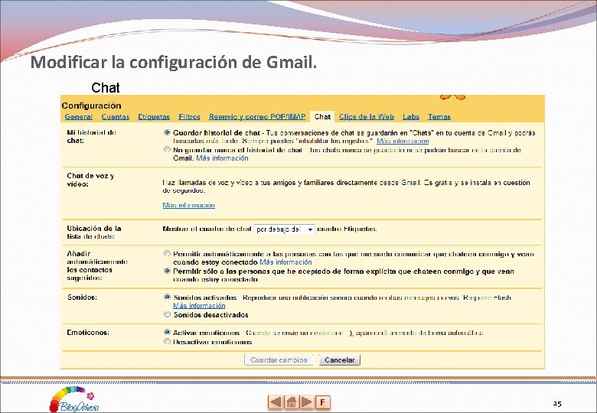
Task: Click the 'Emoticonos:' section label
Action: click(x=88, y=333)
